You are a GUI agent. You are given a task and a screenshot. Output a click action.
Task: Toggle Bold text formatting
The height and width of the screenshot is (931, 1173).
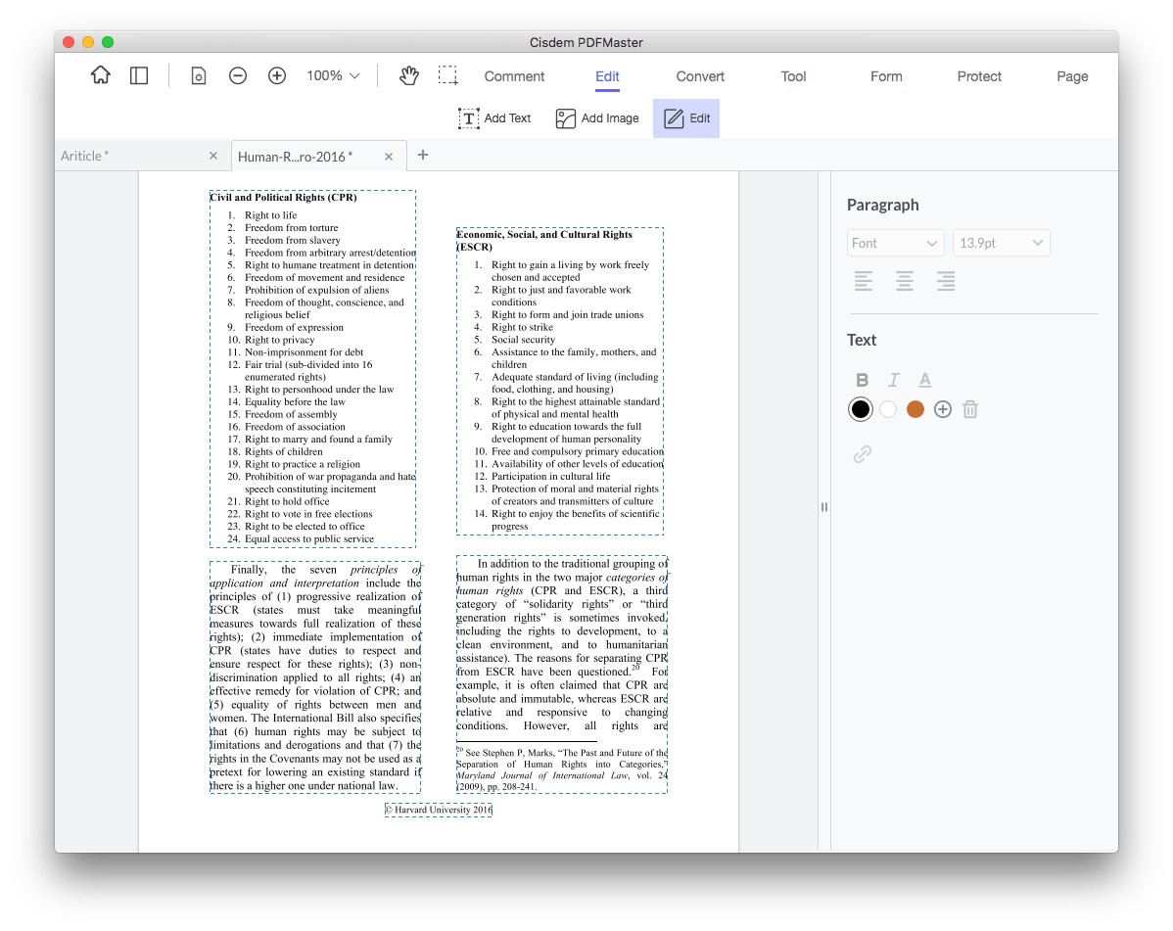click(x=862, y=380)
